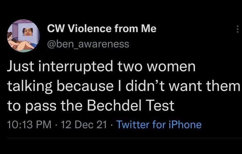This screenshot has height=154, width=242.
Task: Click the circular profile avatar
Action: [x=23, y=36]
